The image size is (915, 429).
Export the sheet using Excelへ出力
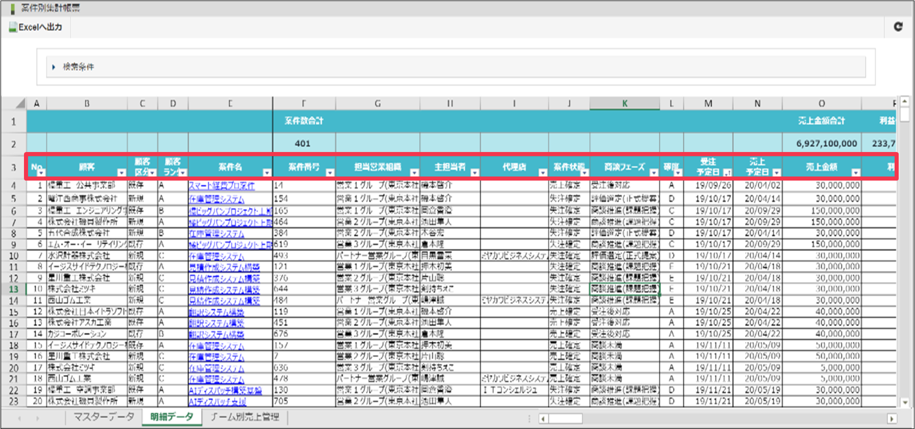36,27
